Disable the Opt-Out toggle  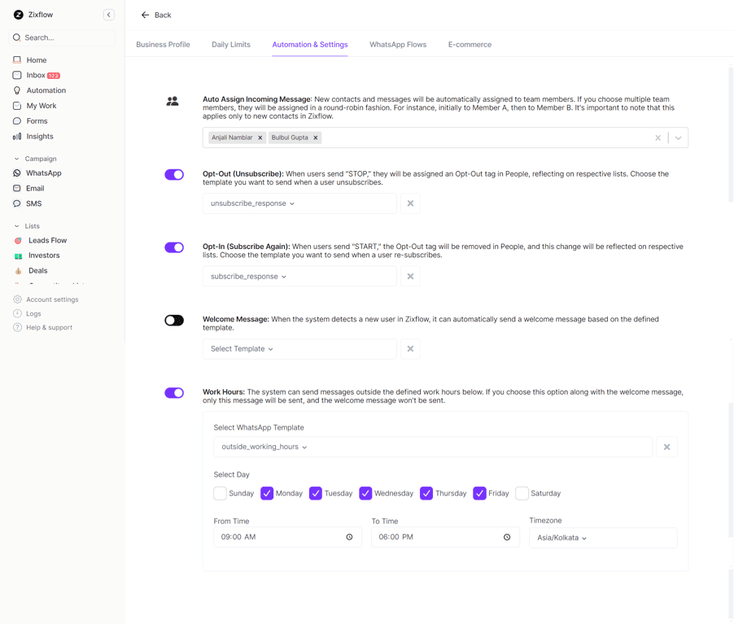pyautogui.click(x=174, y=174)
